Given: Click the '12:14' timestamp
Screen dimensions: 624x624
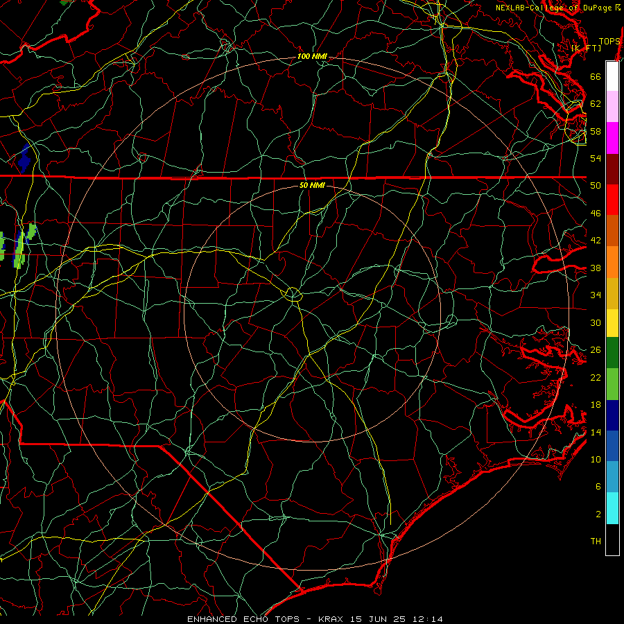Looking at the screenshot, I should pos(426,619).
